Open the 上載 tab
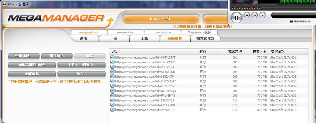 [144, 38]
